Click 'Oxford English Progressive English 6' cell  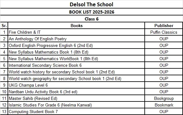pyautogui.click(x=77, y=45)
